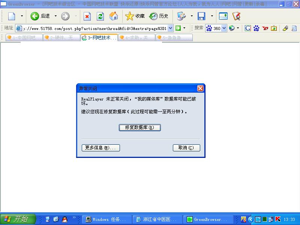Open the search box dropdown arrow
Screen dimensions: 300x225
tap(224, 28)
